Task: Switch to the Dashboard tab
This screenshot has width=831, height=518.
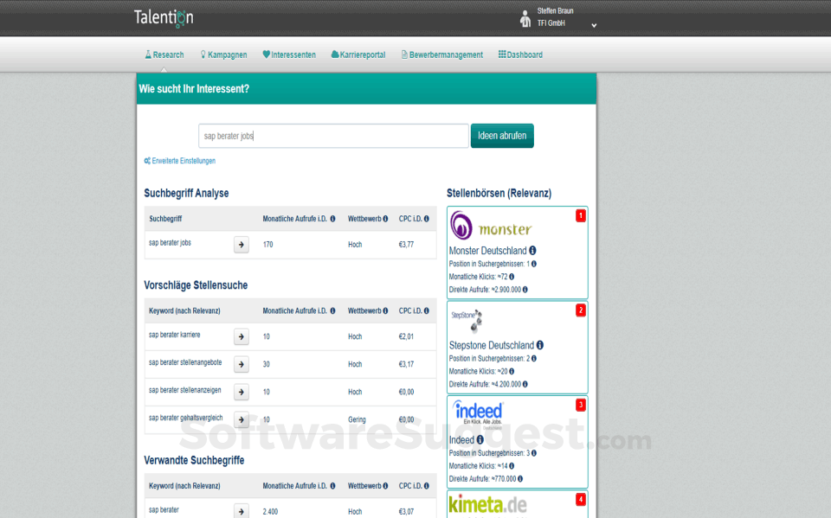Action: [x=519, y=54]
